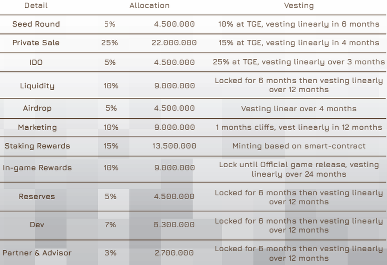
Task: Click the IDO row label
Action: (36, 62)
